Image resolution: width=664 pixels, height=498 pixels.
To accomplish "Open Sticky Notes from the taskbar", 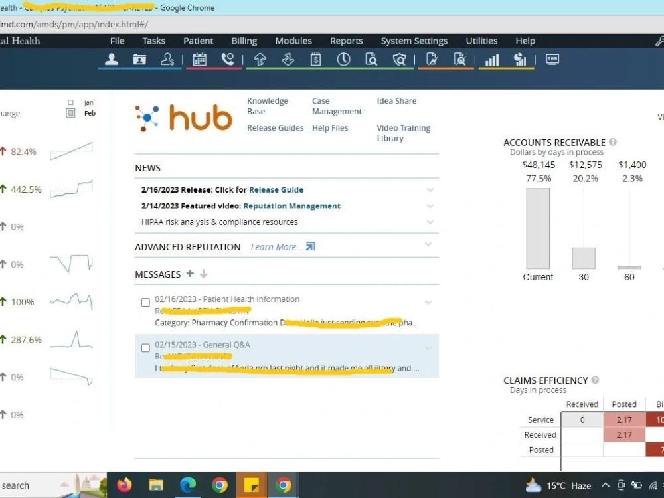I will coord(252,485).
